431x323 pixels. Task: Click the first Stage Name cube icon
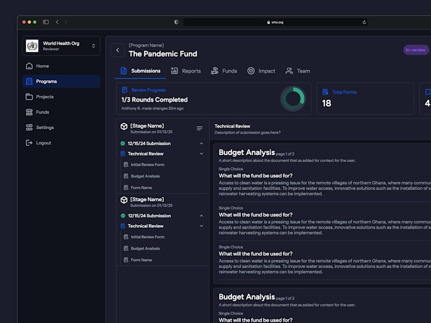pos(124,127)
